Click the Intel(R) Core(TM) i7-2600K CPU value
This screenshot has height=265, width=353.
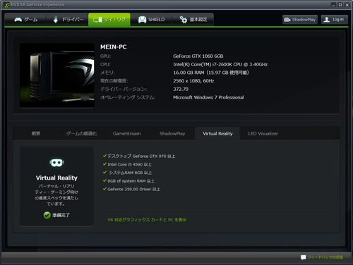tap(220, 64)
